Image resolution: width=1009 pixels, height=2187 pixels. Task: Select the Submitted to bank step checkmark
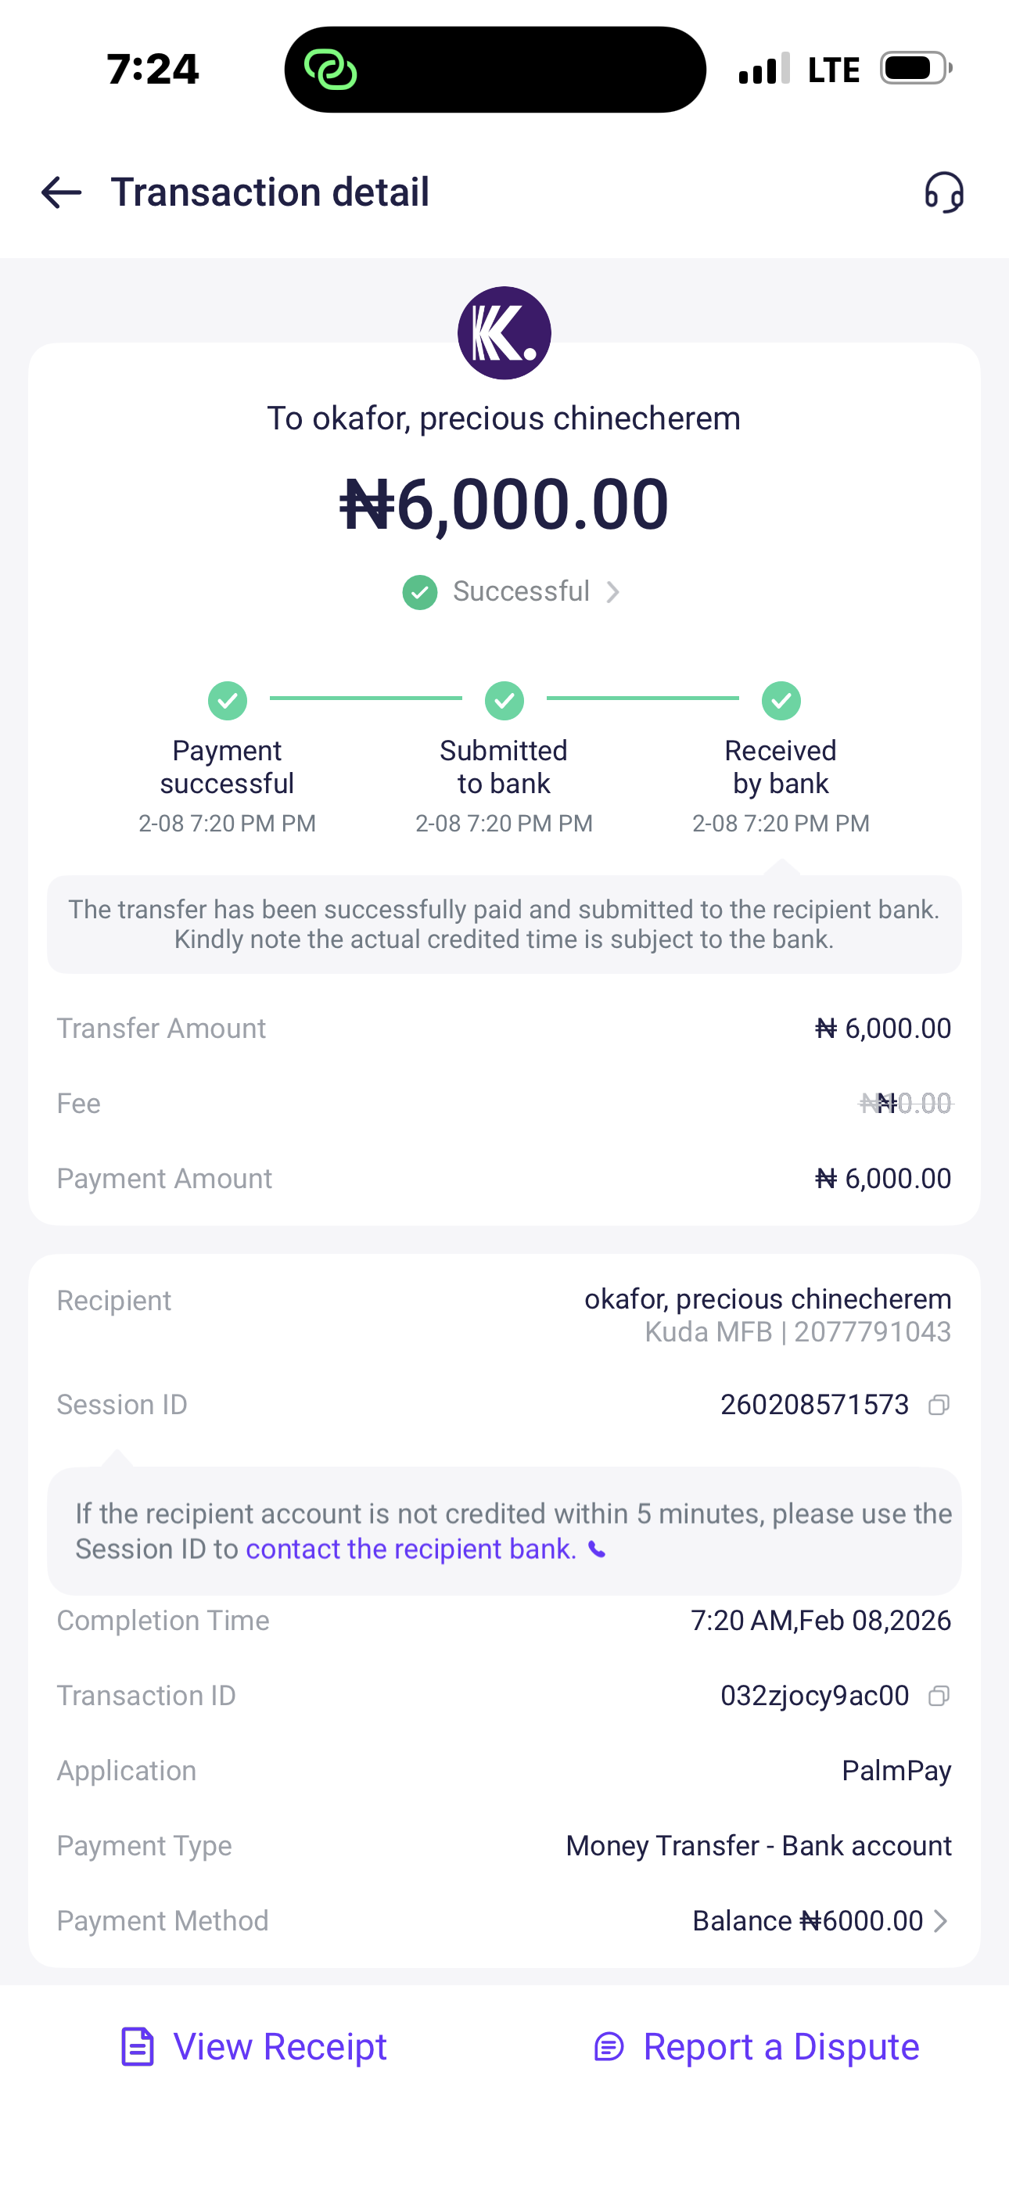(504, 700)
